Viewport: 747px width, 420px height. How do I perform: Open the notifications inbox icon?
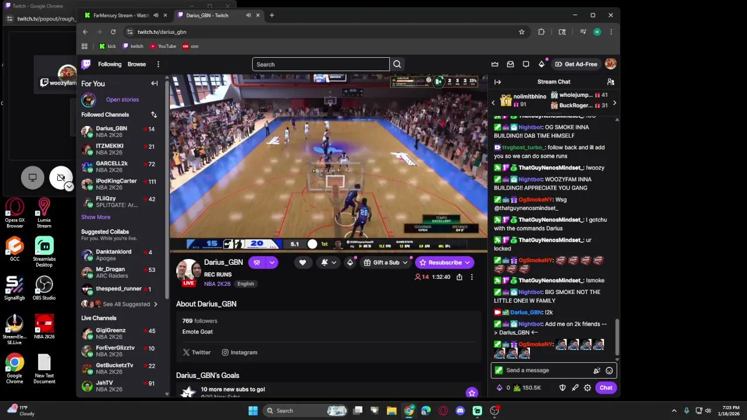coord(510,64)
